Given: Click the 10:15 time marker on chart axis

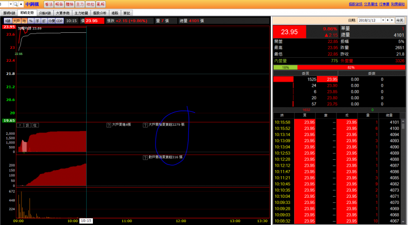Looking at the screenshot, I should (x=86, y=221).
